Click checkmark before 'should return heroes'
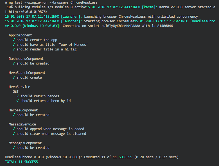This screenshot has height=166, width=219. [x=18, y=96]
